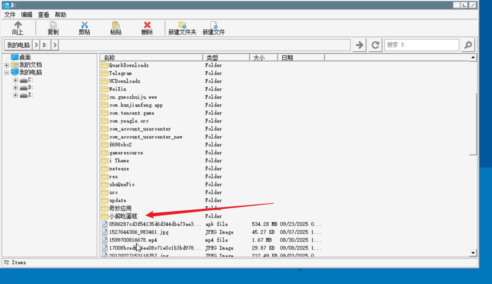The height and width of the screenshot is (284, 492).
Task: Click the 我的电脑 breadcrumb button
Action: pyautogui.click(x=18, y=45)
